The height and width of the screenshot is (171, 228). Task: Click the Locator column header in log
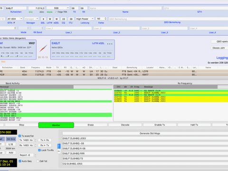tap(150, 67)
